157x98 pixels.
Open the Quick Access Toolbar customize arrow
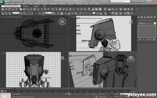click(x=23, y=1)
